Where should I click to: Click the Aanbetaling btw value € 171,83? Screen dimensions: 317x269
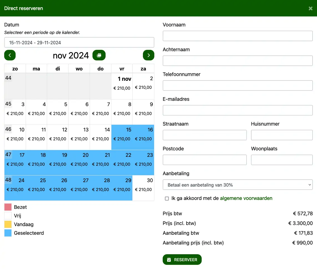point(303,233)
